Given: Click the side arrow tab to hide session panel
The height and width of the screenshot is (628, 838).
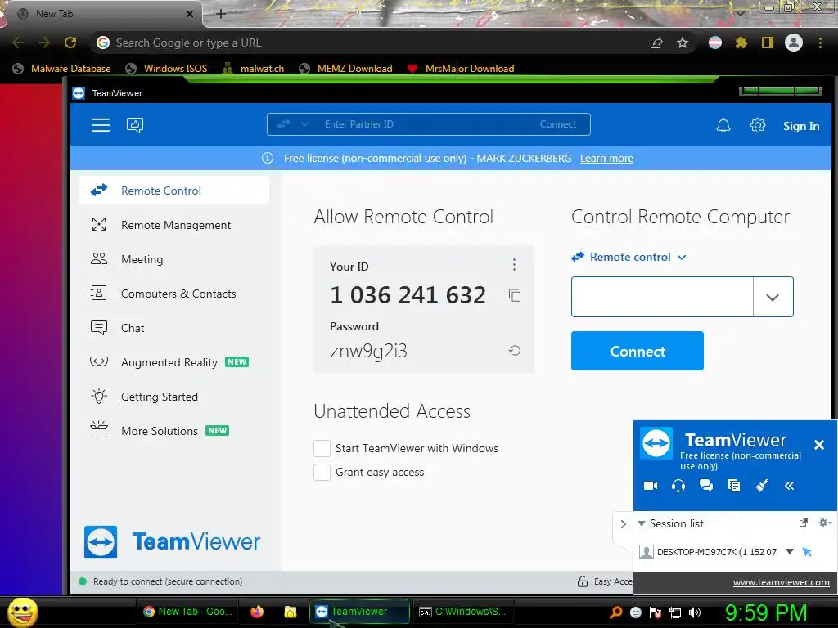Looking at the screenshot, I should tap(623, 524).
